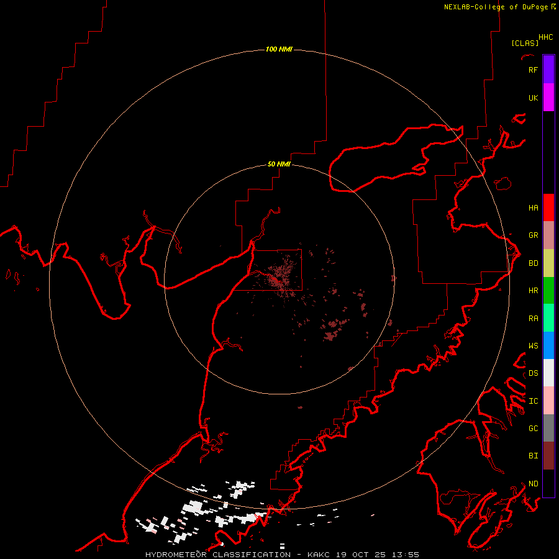The height and width of the screenshot is (559, 559).
Task: Click the GR legend label
Action: [533, 235]
